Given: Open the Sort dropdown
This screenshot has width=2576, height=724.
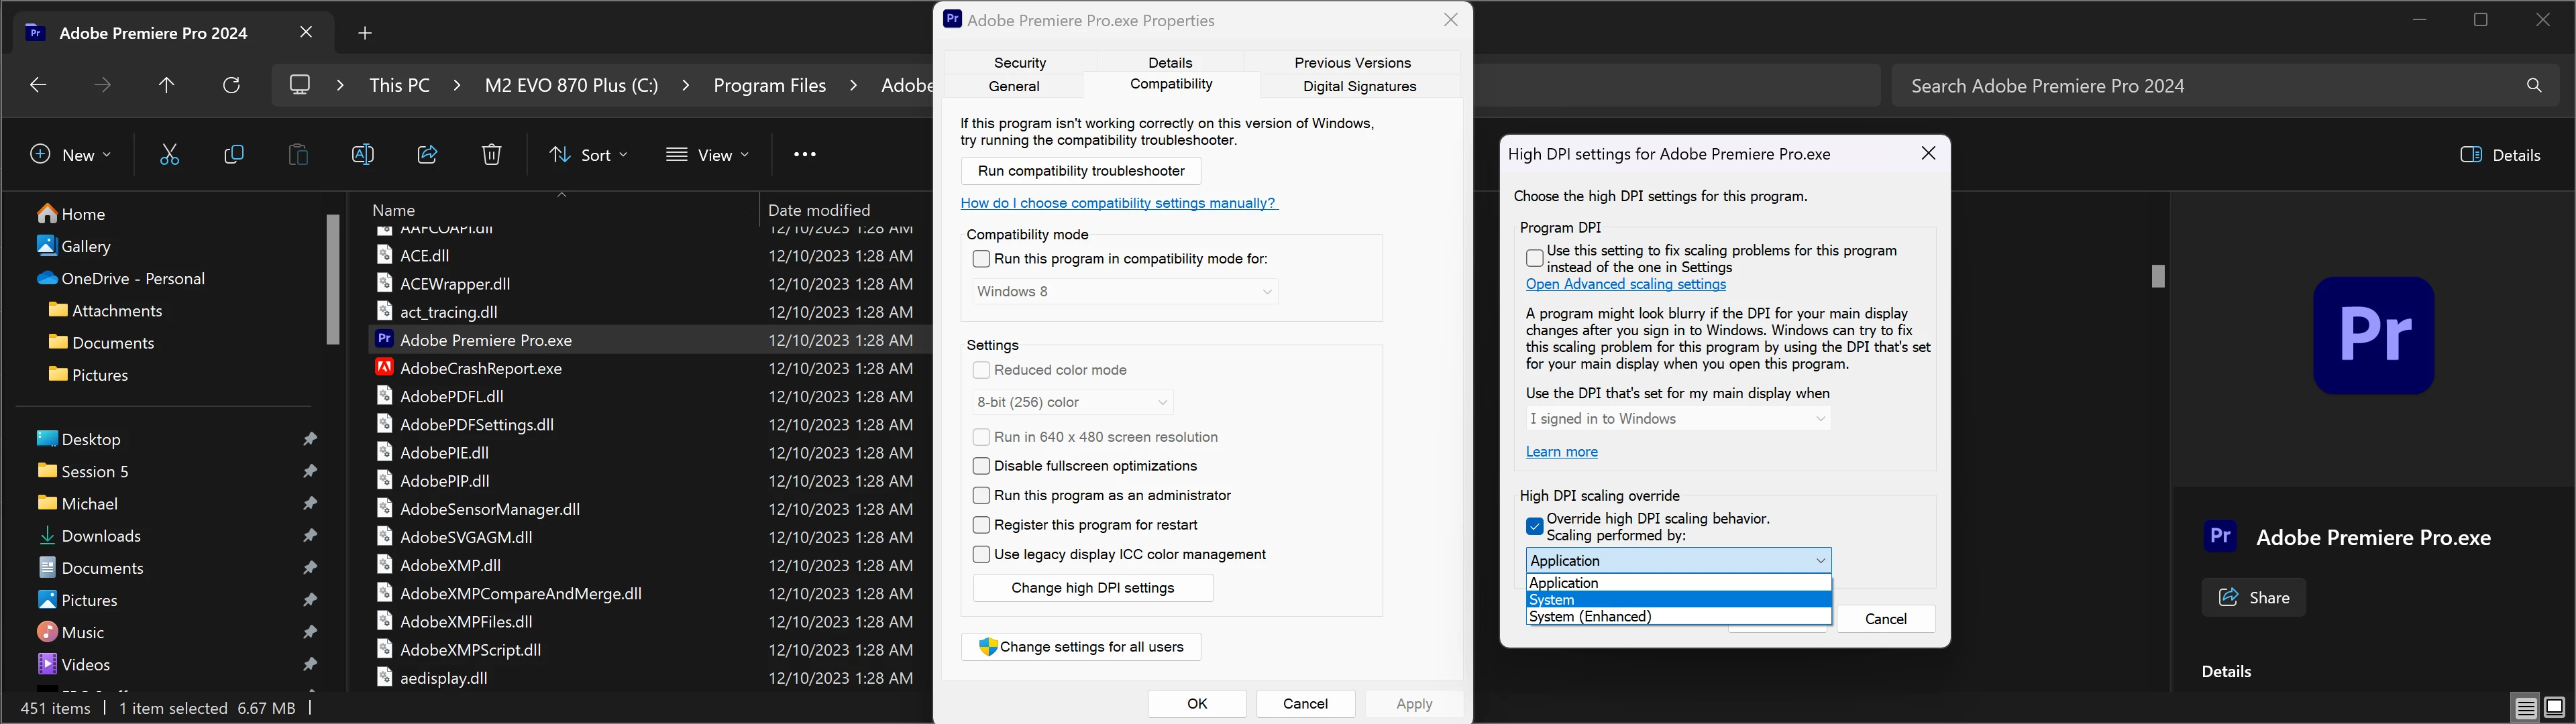Looking at the screenshot, I should click(x=588, y=154).
